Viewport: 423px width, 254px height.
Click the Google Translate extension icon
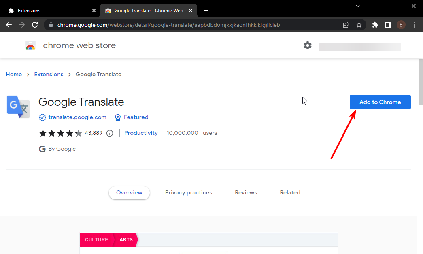[18, 107]
